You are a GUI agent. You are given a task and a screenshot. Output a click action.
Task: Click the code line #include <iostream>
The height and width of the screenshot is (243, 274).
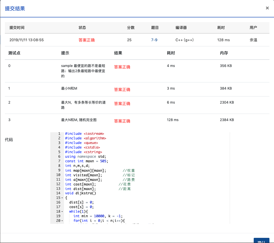coord(85,134)
